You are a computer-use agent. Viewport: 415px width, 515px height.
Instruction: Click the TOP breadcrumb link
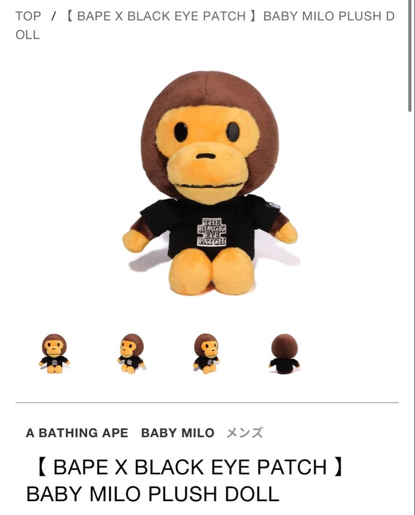point(28,16)
